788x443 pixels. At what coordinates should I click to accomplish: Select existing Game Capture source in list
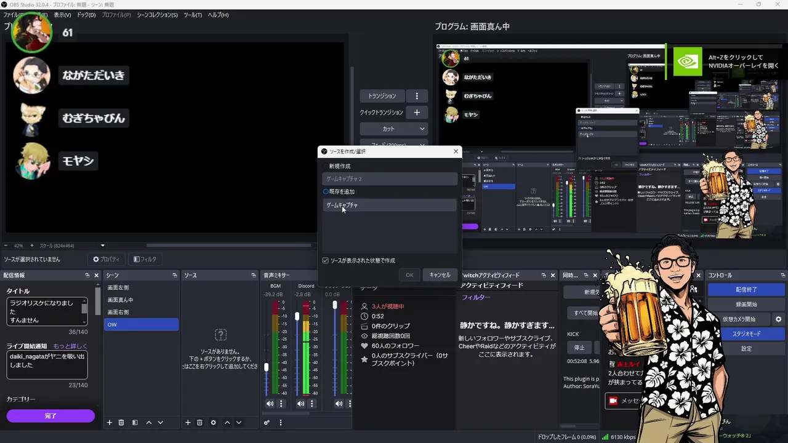(x=390, y=206)
